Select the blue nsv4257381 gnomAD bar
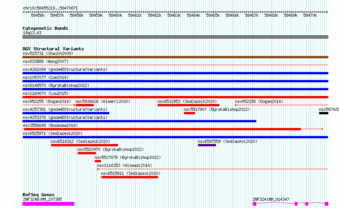Screen dimensions: 339x208 (x=66, y=113)
